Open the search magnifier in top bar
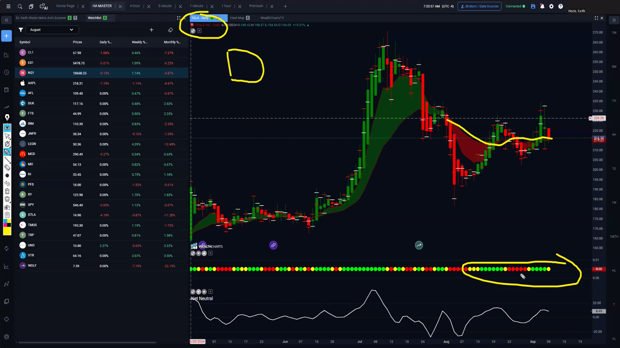The image size is (620, 348). click(x=20, y=6)
